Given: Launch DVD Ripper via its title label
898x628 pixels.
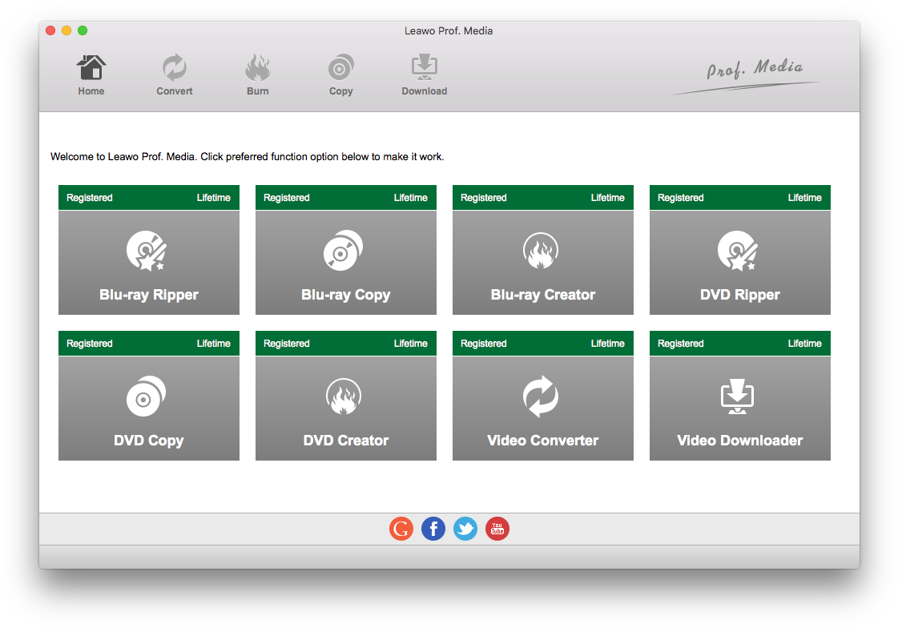Looking at the screenshot, I should pos(740,295).
